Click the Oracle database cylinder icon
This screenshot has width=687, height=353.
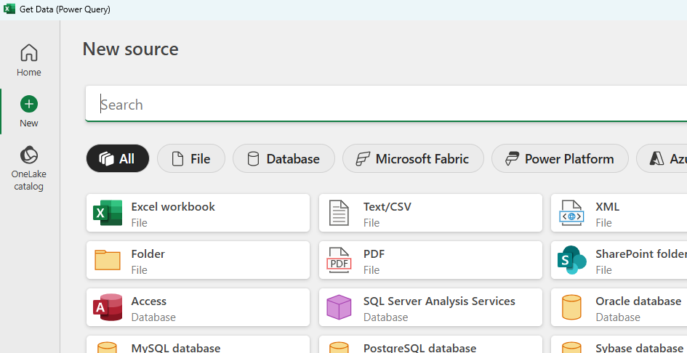pyautogui.click(x=571, y=307)
